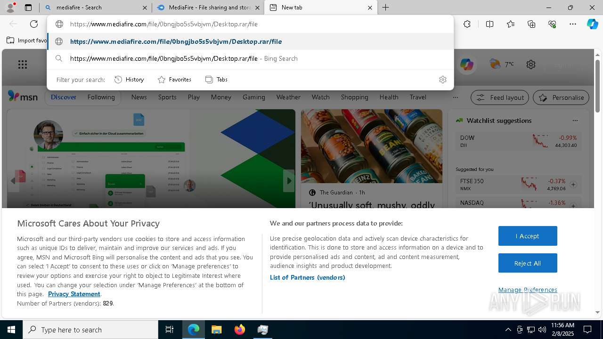603x339 pixels.
Task: Open a new tab with plus button
Action: click(x=385, y=8)
